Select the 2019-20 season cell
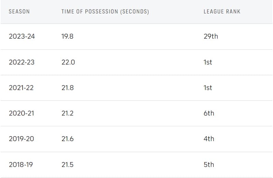This screenshot has width=273, height=178. coord(22,139)
